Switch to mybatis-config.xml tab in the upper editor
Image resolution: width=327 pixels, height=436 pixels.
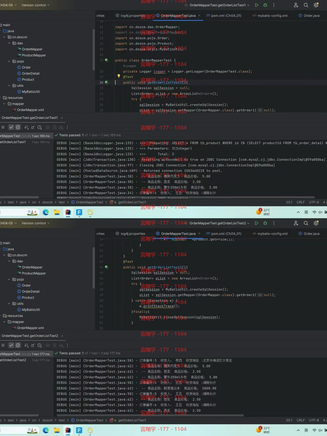pos(270,16)
